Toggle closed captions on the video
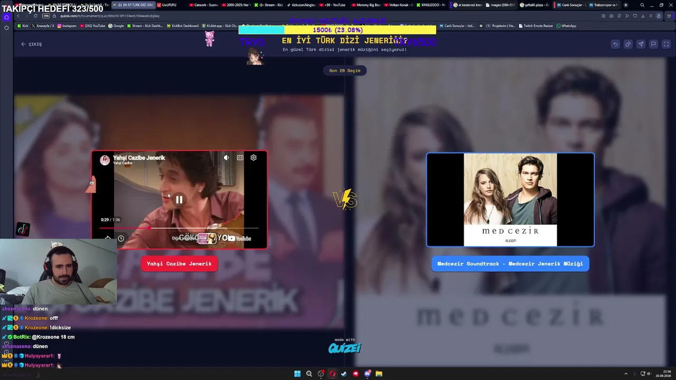Viewport: 676px width, 380px height. tap(240, 157)
